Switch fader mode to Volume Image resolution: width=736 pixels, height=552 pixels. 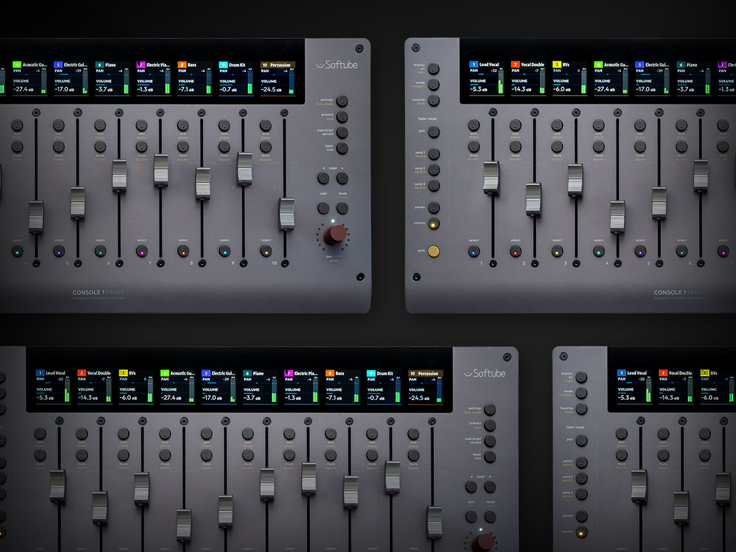coord(433,223)
